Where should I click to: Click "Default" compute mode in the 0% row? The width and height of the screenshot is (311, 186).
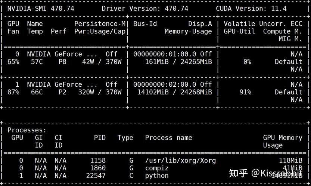pos(288,62)
